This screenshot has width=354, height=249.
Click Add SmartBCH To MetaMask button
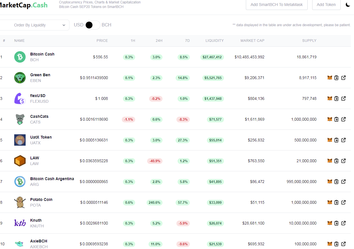277,5
